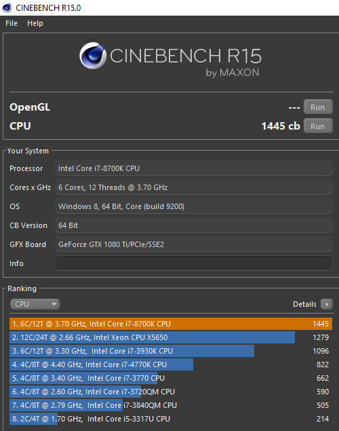Open the CPU ranking dropdown

(35, 304)
